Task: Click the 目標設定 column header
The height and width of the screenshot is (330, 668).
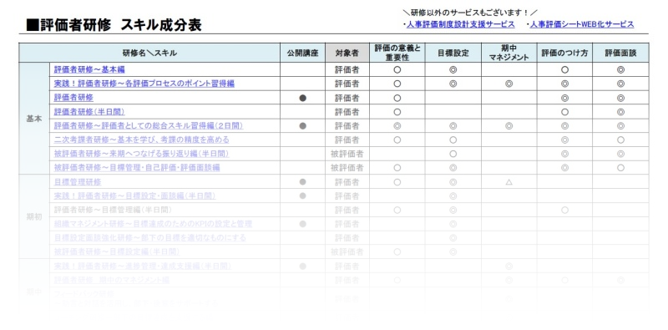Action: coord(453,53)
